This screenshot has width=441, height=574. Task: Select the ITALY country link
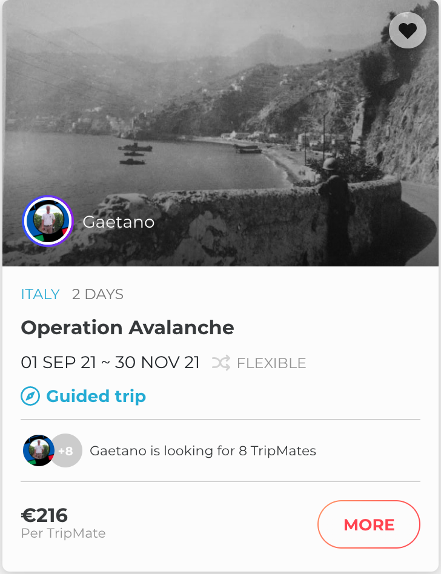tap(40, 295)
